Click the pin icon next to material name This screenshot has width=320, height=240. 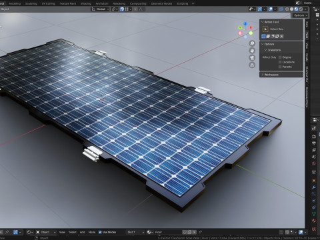pos(201,232)
